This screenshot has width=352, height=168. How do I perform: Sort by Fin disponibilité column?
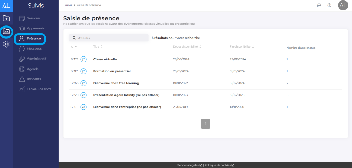tap(253, 47)
